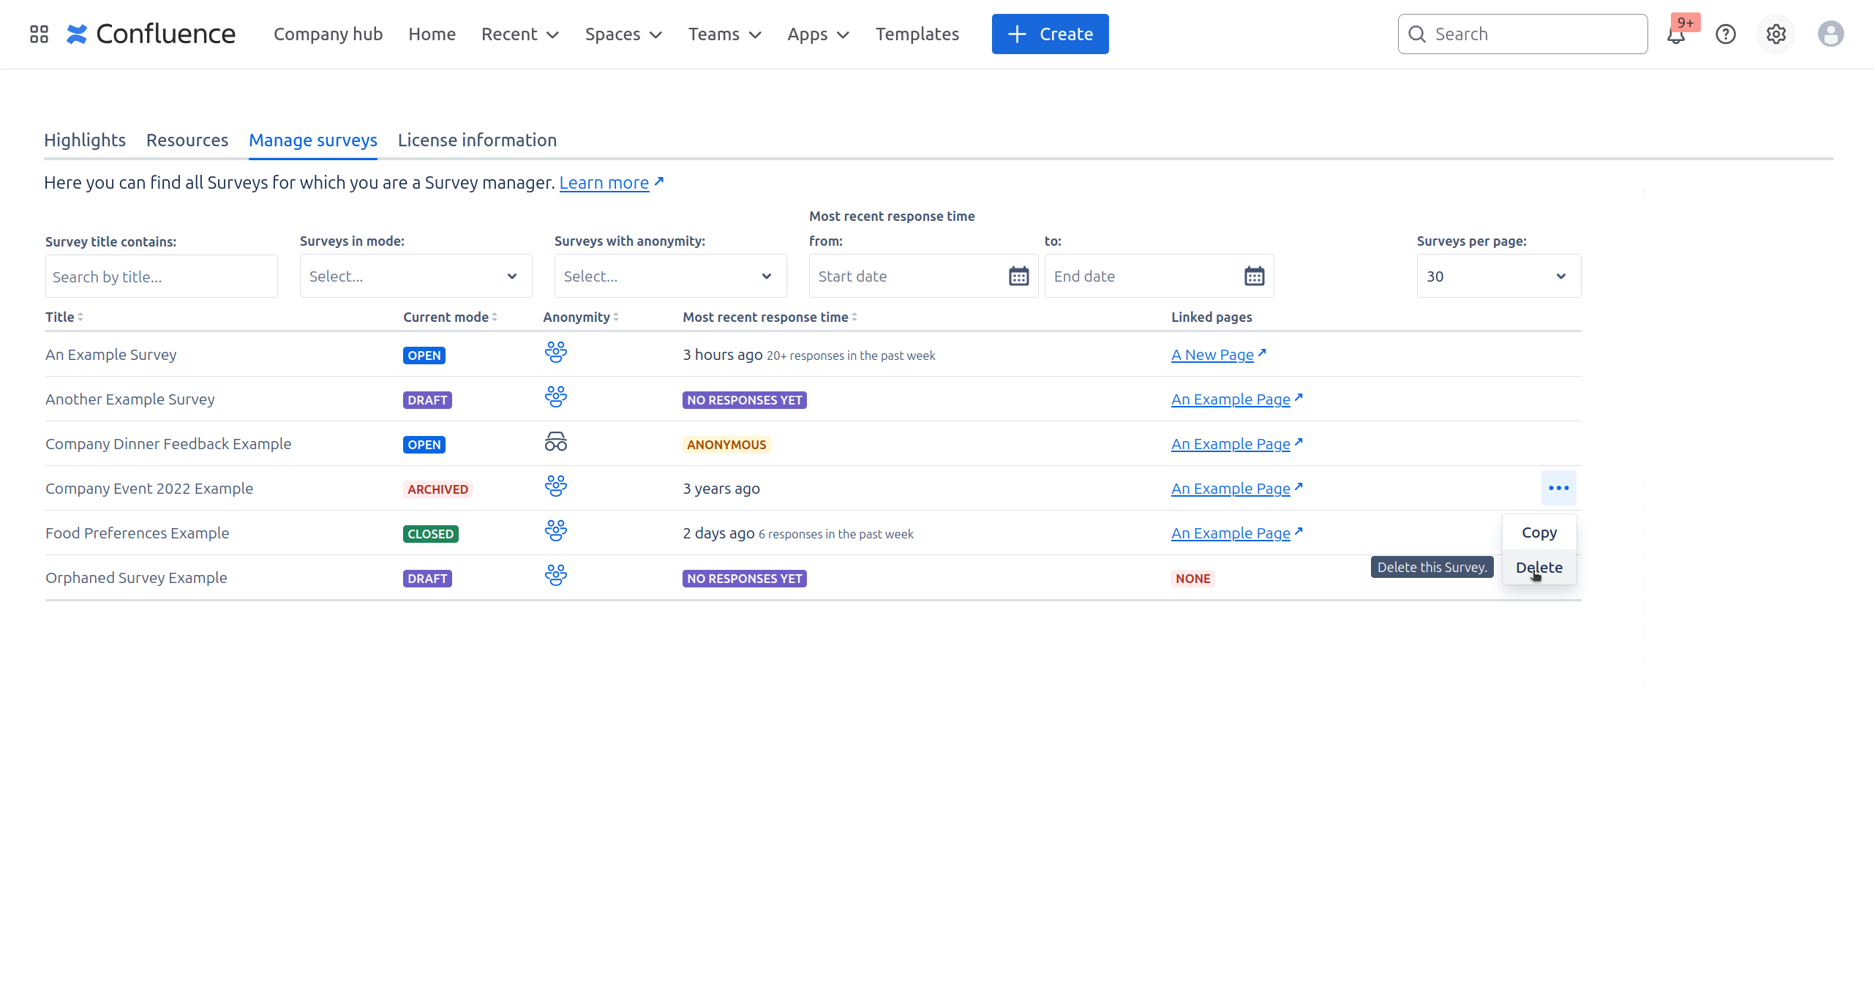
Task: Switch to the License information tab
Action: click(477, 140)
